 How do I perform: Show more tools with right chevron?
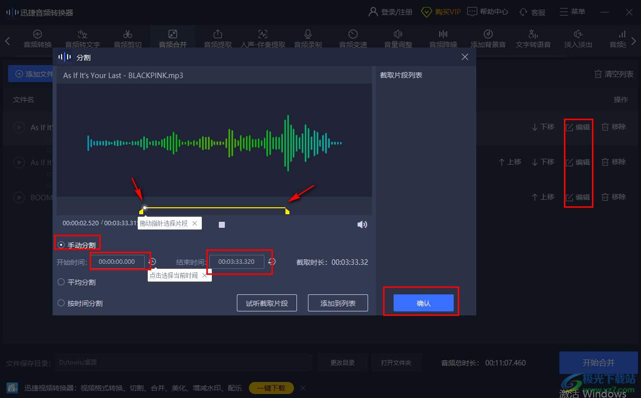(x=634, y=41)
